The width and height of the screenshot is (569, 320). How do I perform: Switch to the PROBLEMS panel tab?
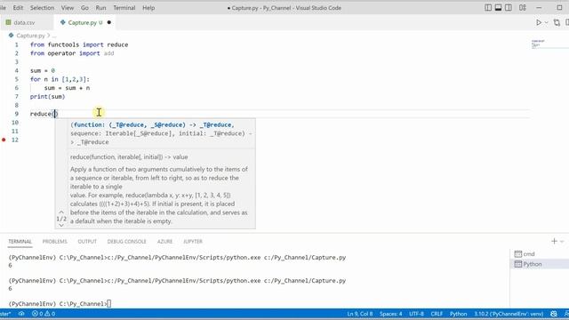pyautogui.click(x=55, y=242)
